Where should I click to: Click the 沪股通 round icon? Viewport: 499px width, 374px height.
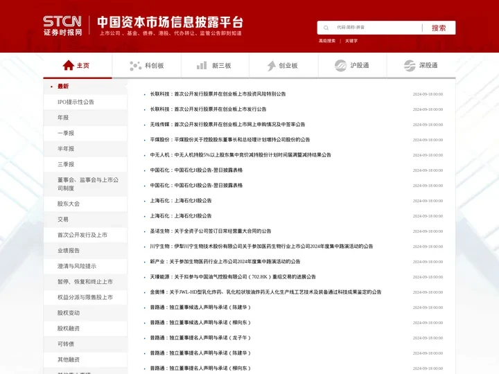pyautogui.click(x=340, y=66)
